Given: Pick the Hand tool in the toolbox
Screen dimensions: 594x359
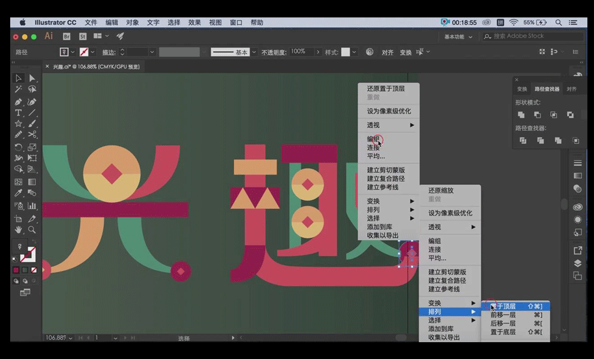Looking at the screenshot, I should (x=19, y=229).
